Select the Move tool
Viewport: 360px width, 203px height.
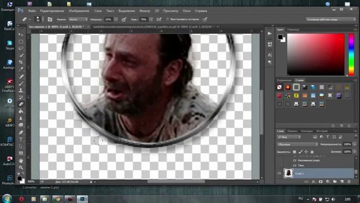[x=21, y=34]
